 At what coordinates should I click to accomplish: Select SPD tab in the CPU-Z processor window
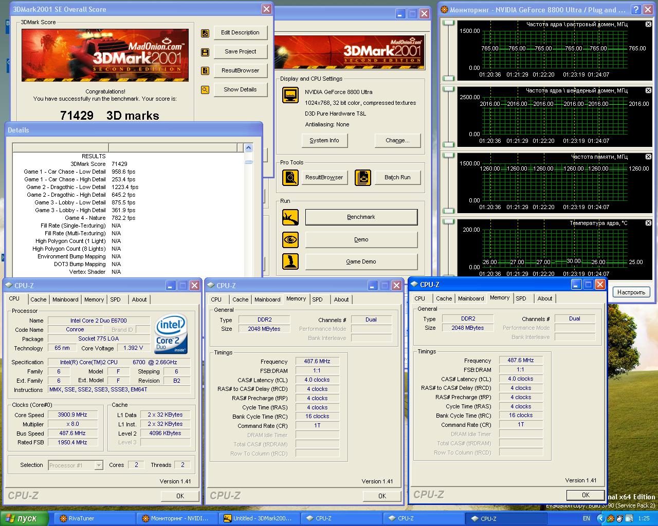click(116, 299)
